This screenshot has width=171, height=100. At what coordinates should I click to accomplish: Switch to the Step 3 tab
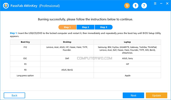tap(104, 27)
